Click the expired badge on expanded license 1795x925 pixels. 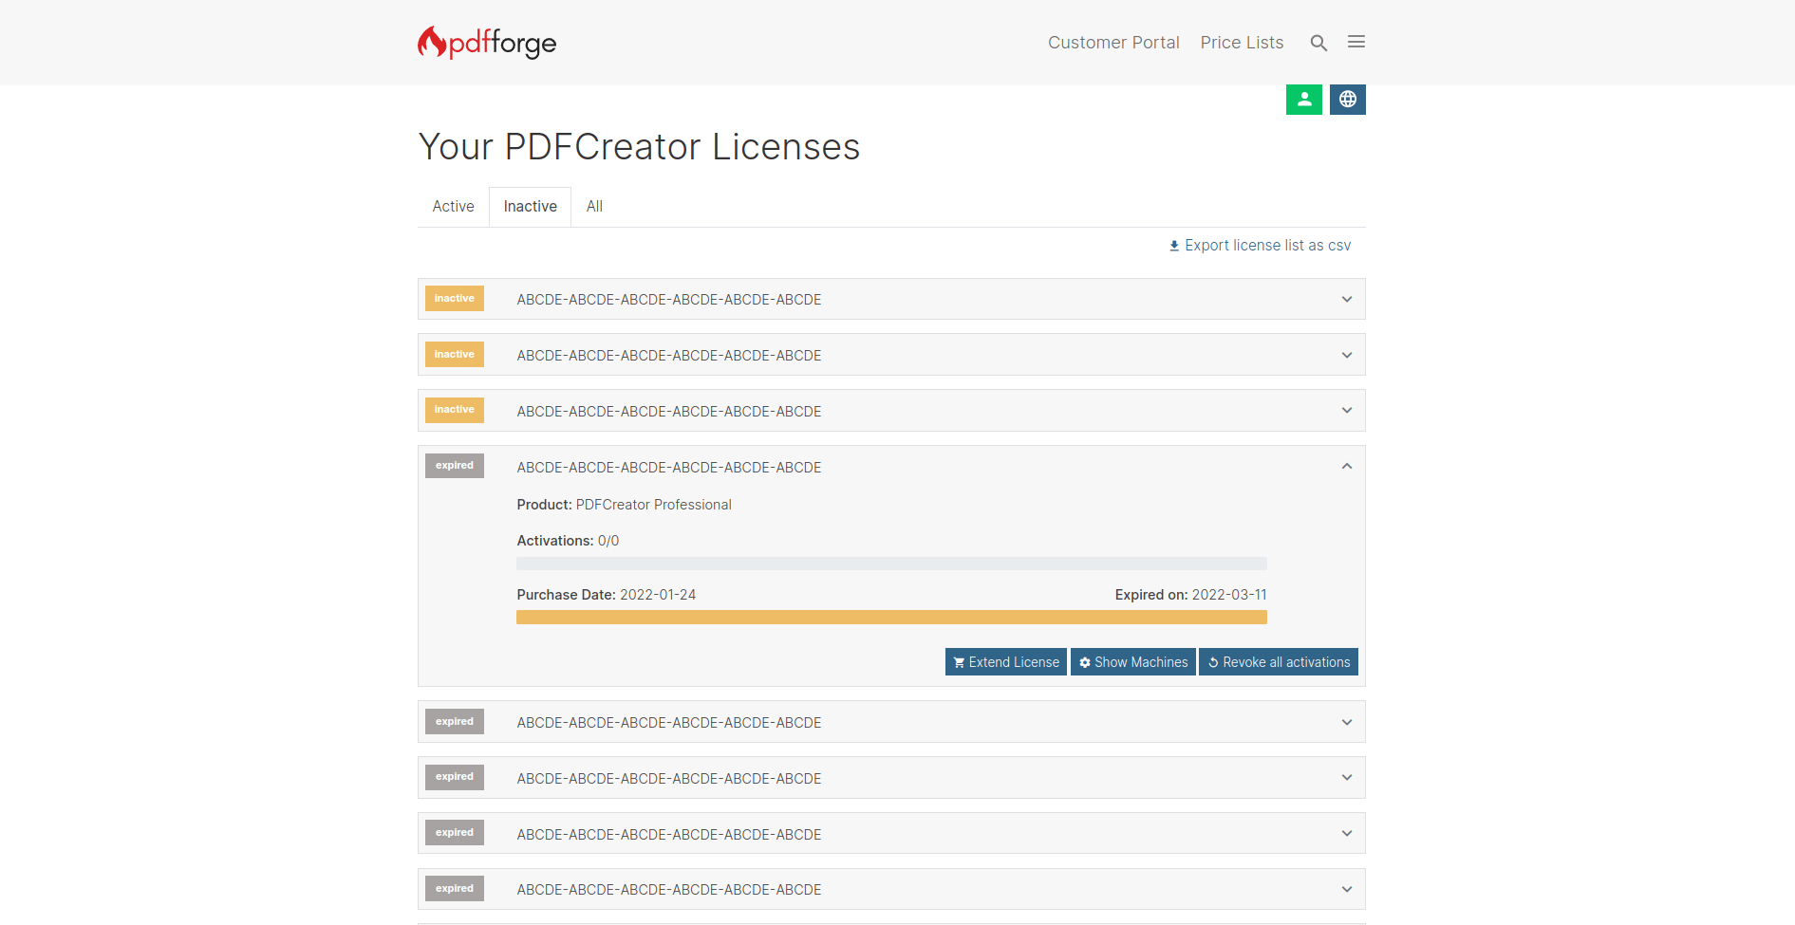(455, 466)
